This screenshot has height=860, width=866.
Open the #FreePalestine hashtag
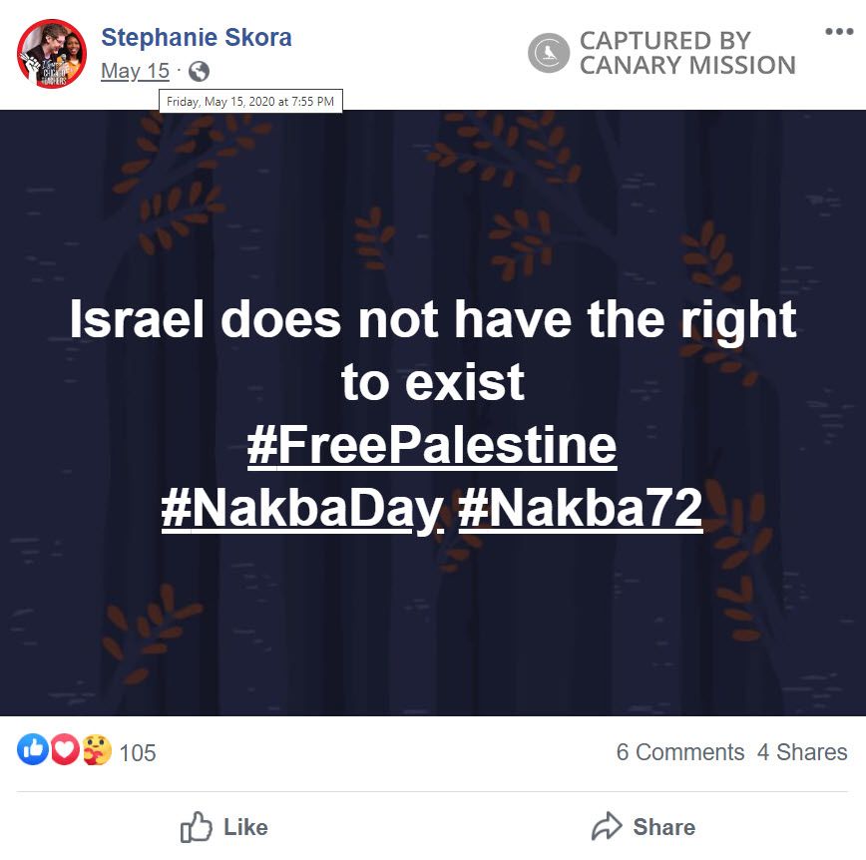click(x=433, y=446)
